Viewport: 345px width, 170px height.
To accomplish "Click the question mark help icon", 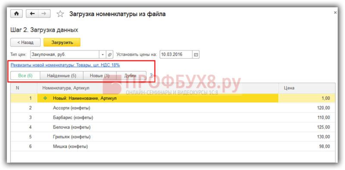I will [151, 76].
